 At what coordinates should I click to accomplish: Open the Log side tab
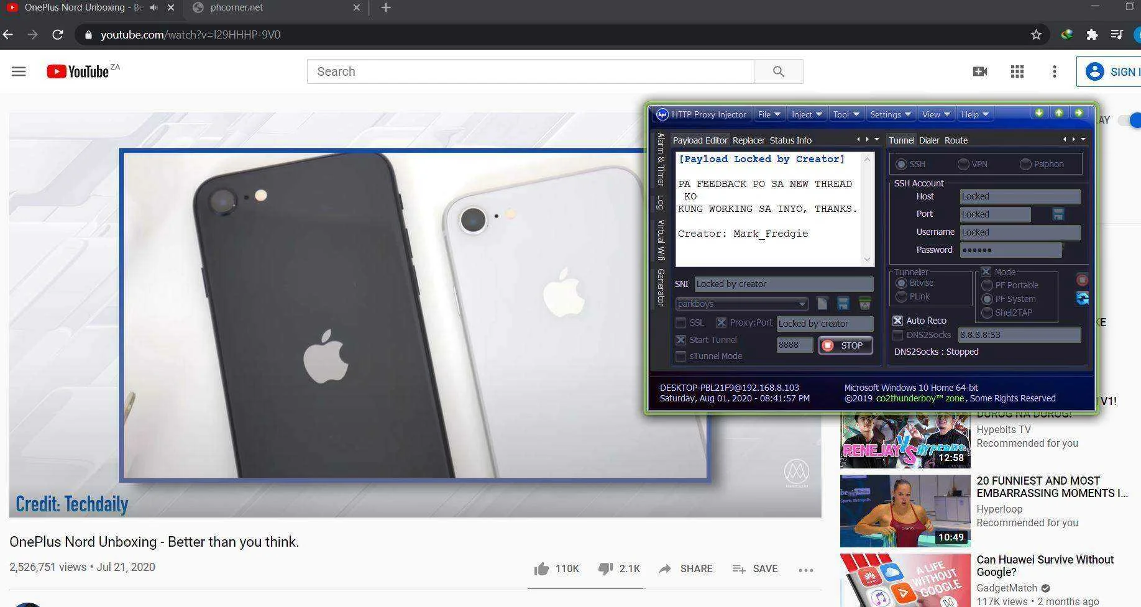[x=661, y=203]
